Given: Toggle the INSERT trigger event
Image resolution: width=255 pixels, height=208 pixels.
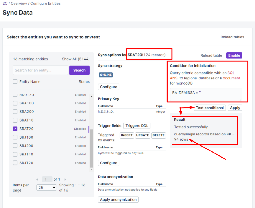Looking at the screenshot, I should pos(127,135).
